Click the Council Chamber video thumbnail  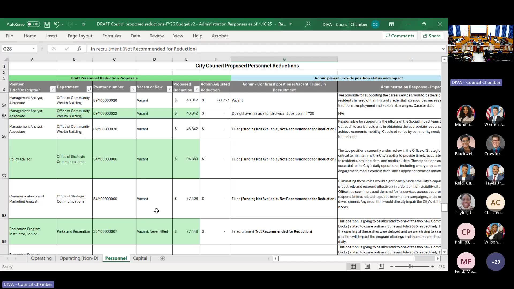[481, 44]
